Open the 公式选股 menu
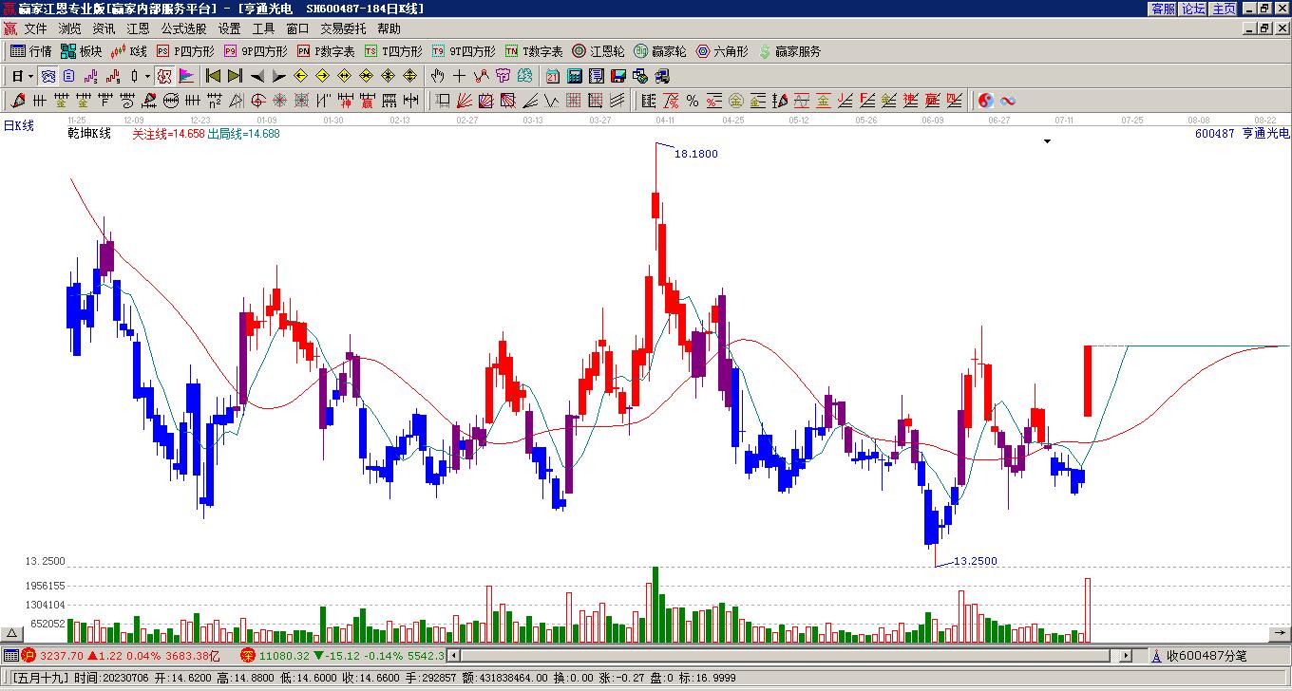 point(183,29)
